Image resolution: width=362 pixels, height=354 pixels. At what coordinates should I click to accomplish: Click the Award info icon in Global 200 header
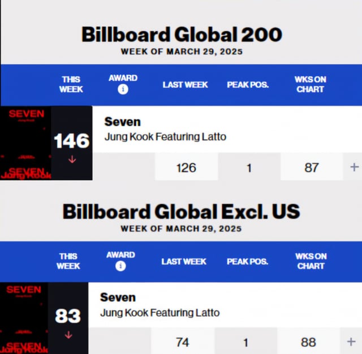(123, 89)
